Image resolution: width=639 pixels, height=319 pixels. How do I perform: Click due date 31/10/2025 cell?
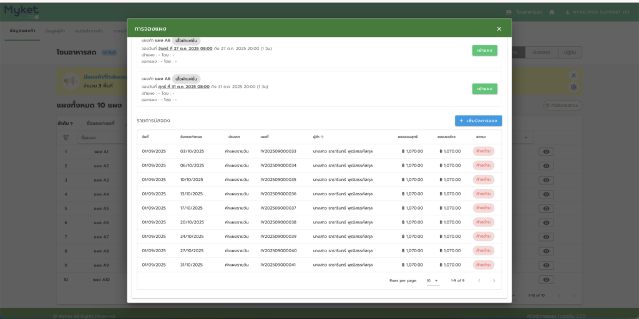192,265
